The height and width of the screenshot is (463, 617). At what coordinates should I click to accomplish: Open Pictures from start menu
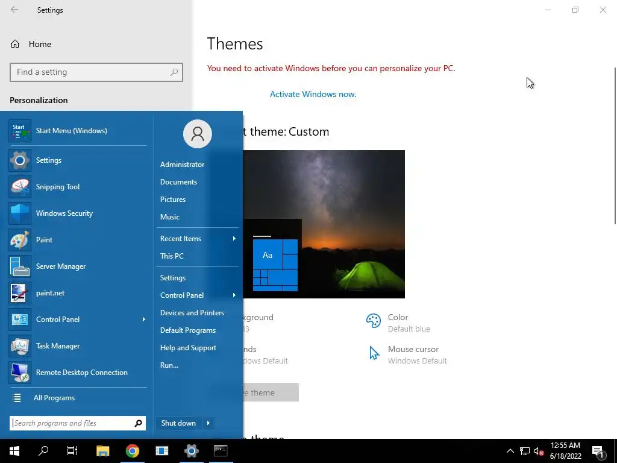(x=173, y=200)
